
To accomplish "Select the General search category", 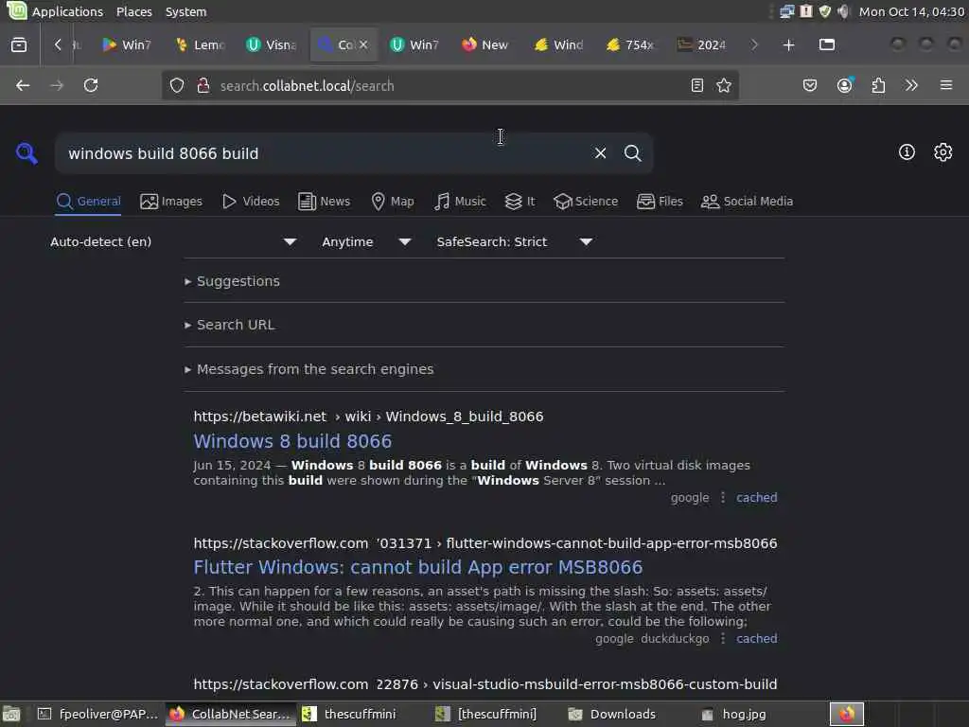I will pos(88,201).
